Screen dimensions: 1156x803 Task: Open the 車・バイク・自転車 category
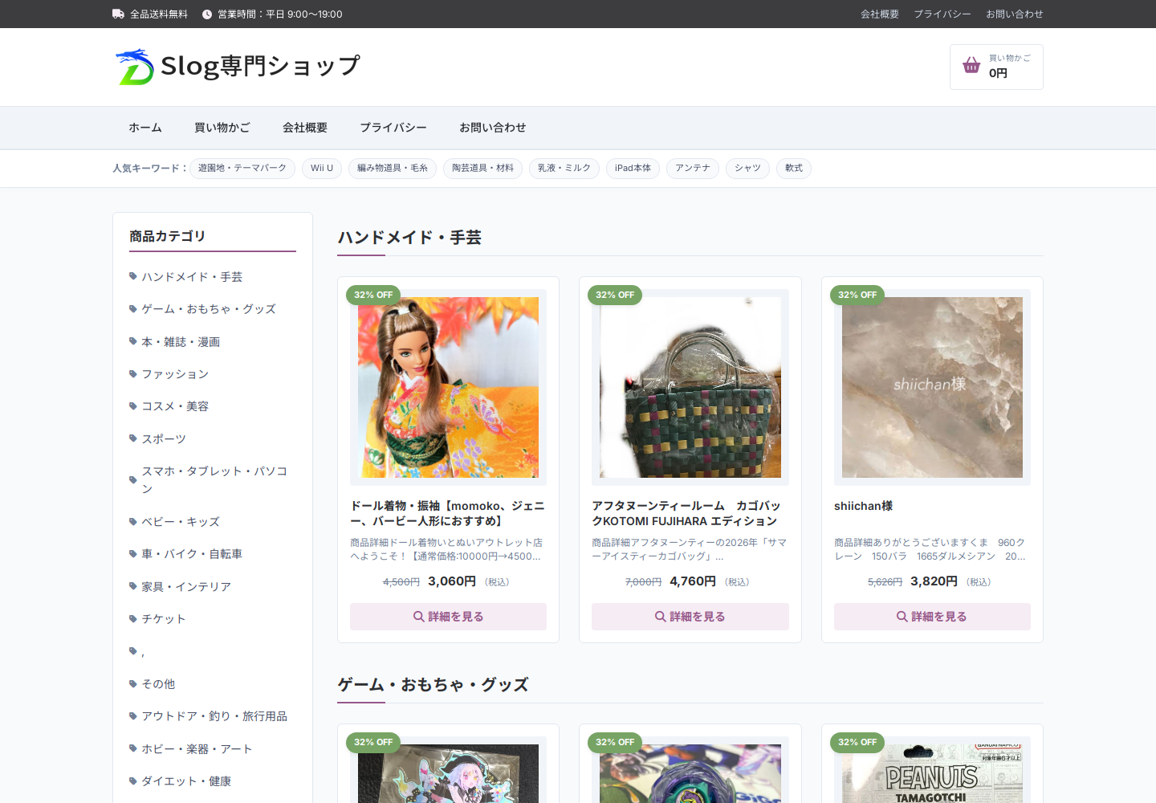[192, 554]
